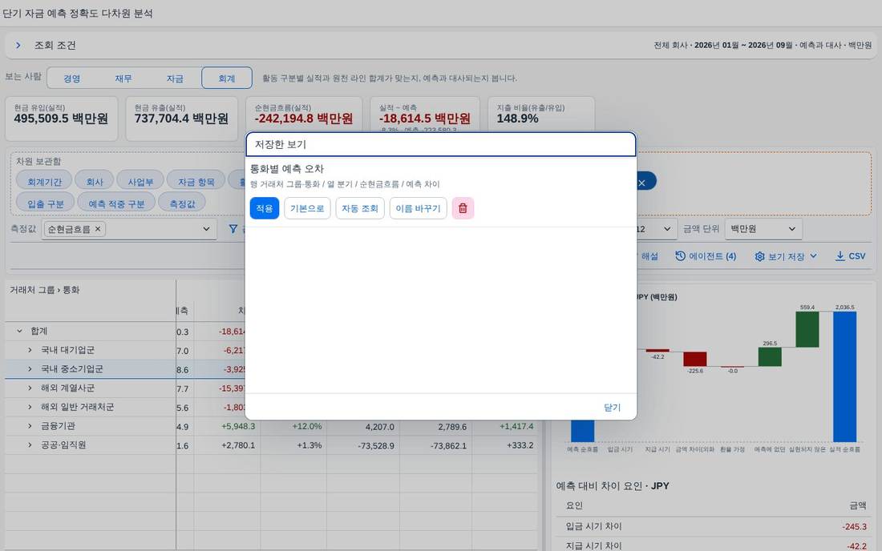Pick the 측정값 dimension chip
This screenshot has width=882, height=551.
point(182,203)
